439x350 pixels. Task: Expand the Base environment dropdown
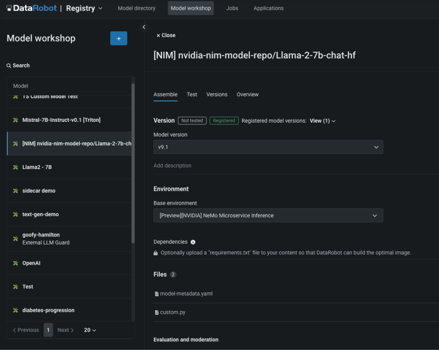(268, 215)
